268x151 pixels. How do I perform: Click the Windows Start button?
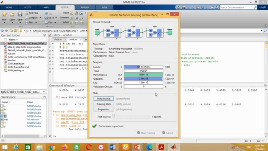[5, 147]
